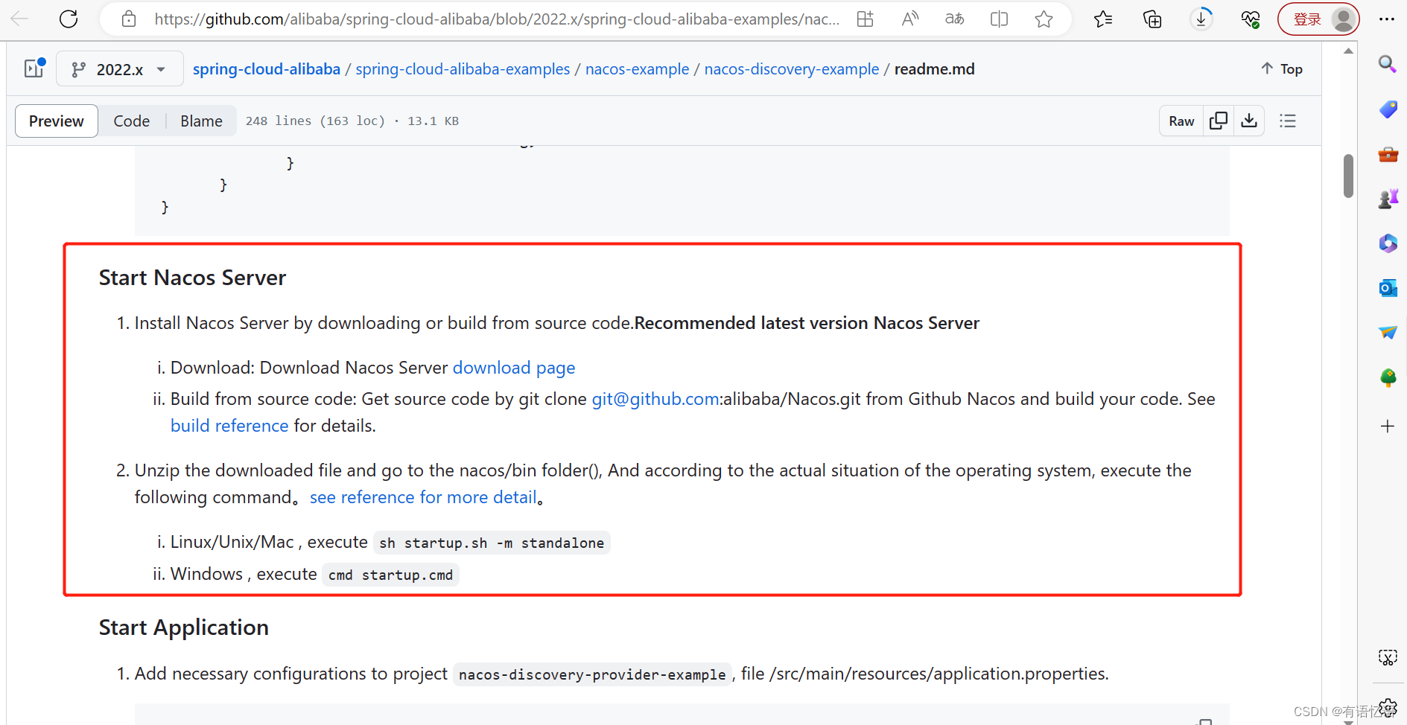Click the nacos-discovery-provider-example code text

tap(592, 674)
